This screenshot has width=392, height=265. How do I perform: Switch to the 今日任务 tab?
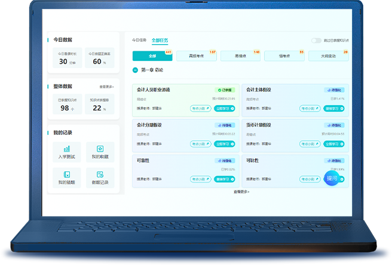(x=139, y=41)
